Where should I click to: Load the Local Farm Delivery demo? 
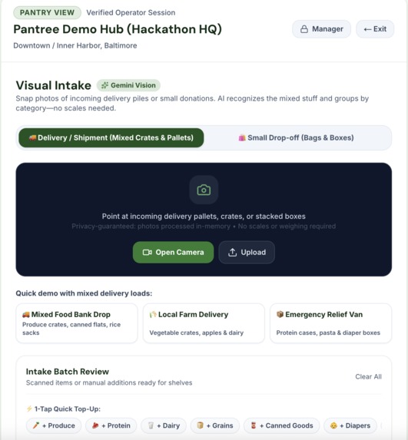click(x=204, y=323)
